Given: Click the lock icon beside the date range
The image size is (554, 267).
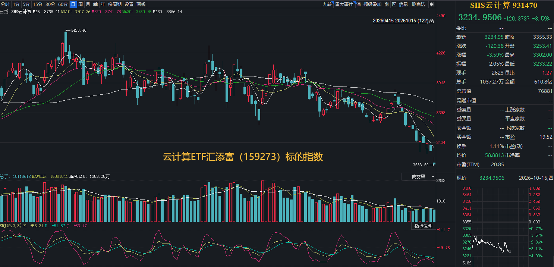Looking at the screenshot, I should pos(432,21).
